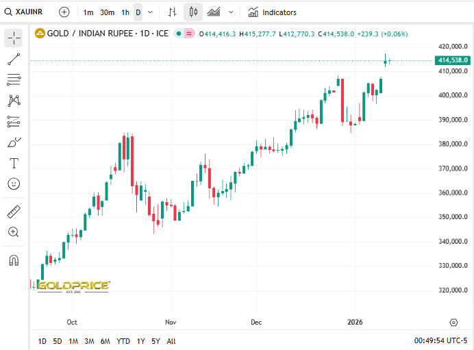Select the text annotation tool

pos(14,163)
